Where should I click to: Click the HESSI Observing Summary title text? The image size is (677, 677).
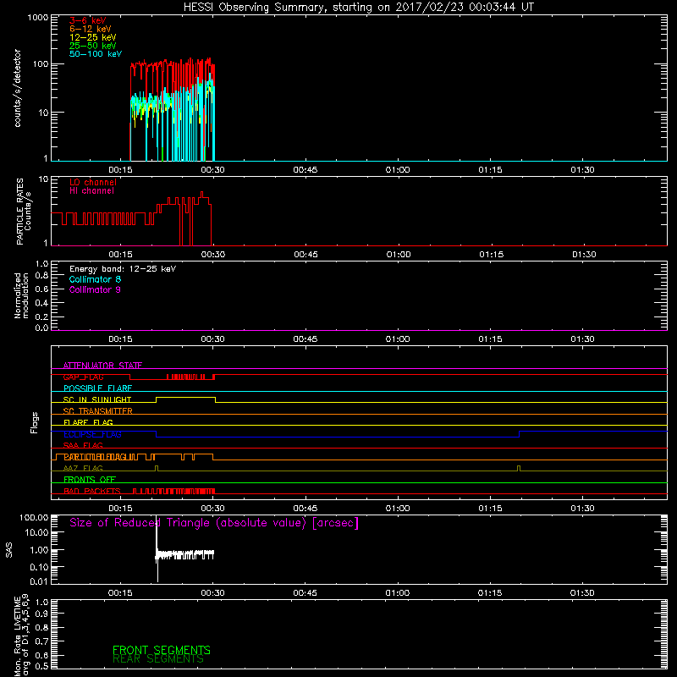(x=358, y=8)
